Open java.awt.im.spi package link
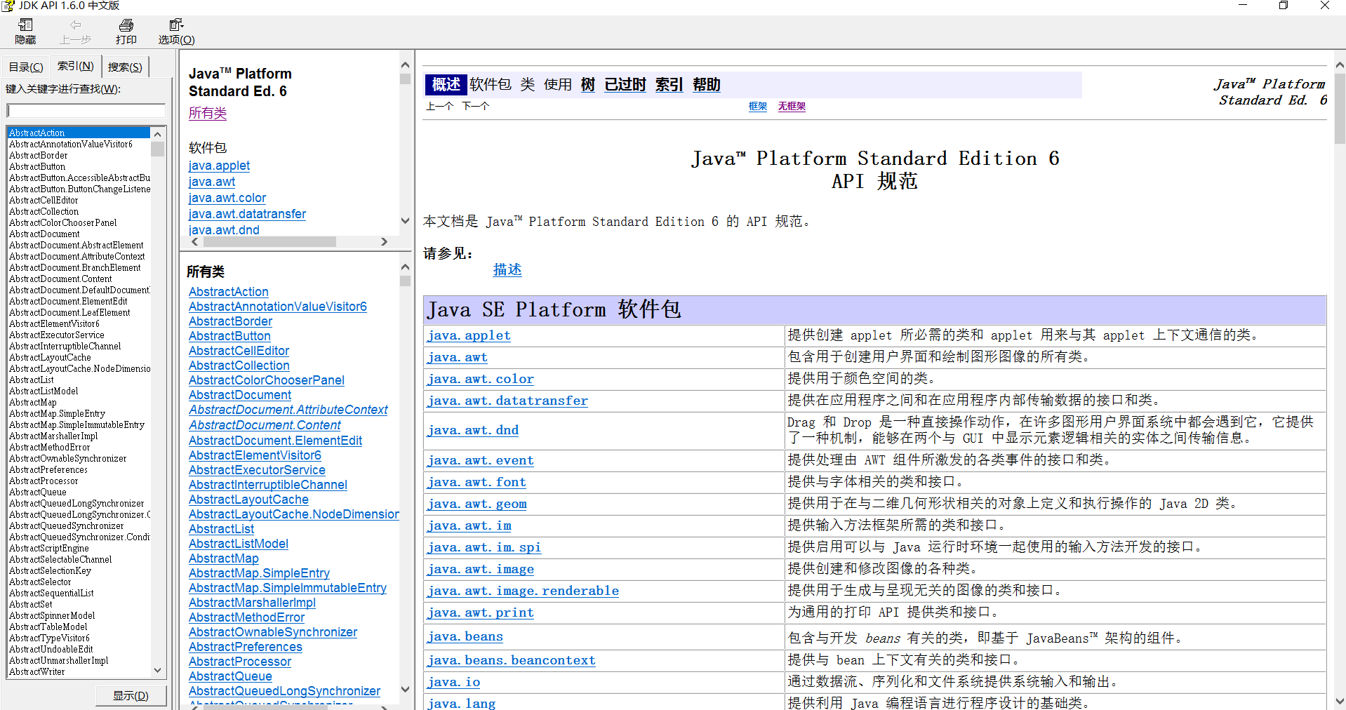The image size is (1346, 710). point(484,547)
